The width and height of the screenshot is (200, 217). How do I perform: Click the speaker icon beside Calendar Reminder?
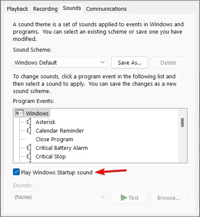[x=29, y=130]
